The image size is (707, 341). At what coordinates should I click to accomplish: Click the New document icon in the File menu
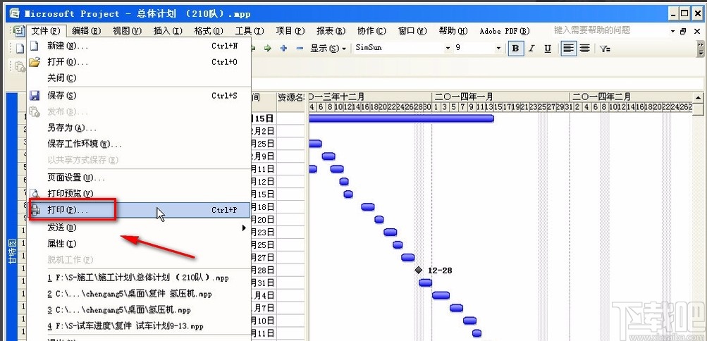pos(35,46)
